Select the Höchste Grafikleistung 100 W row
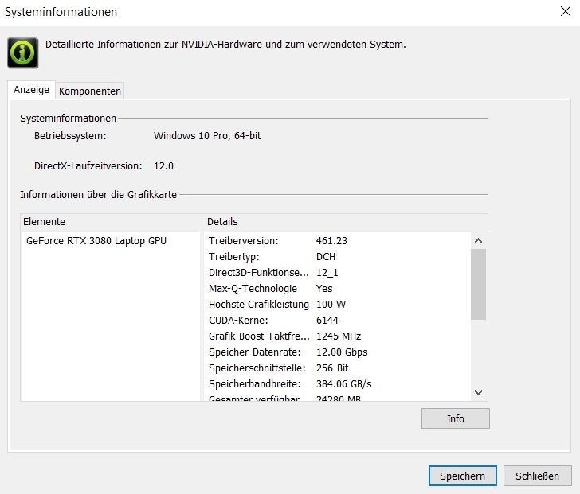580x494 pixels. (337, 304)
